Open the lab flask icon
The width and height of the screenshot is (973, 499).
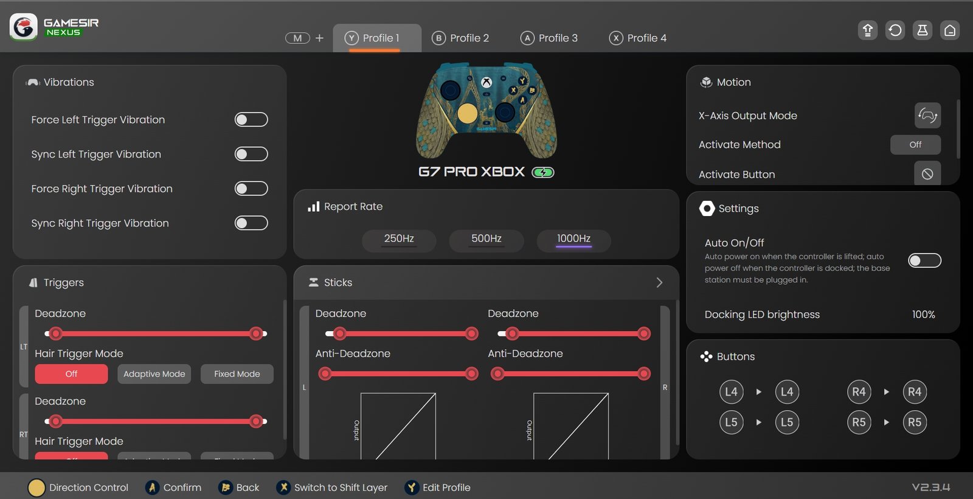pyautogui.click(x=923, y=30)
